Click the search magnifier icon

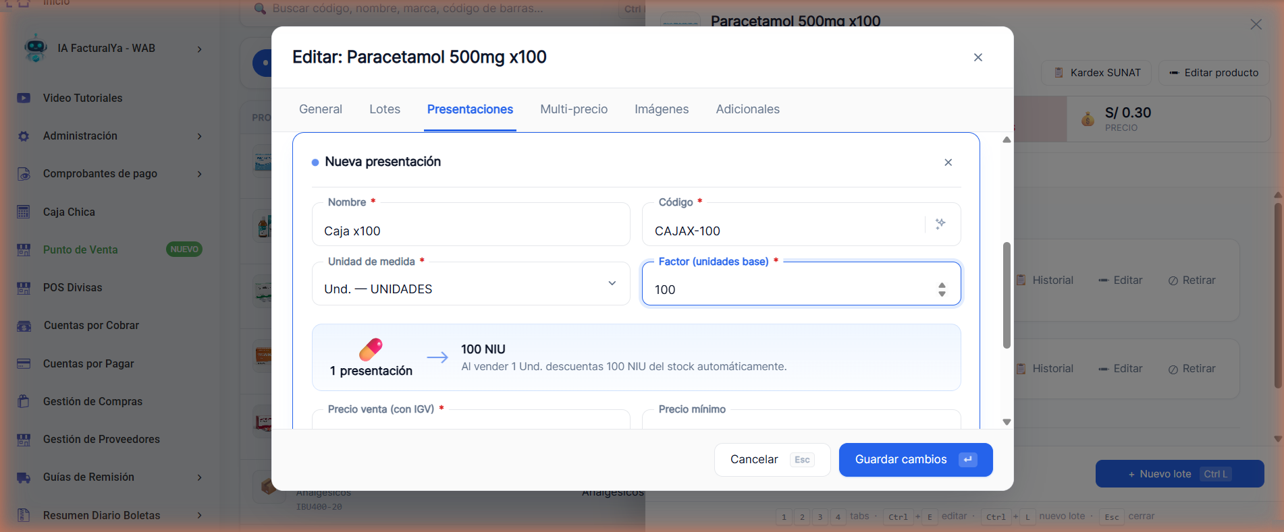pos(260,9)
